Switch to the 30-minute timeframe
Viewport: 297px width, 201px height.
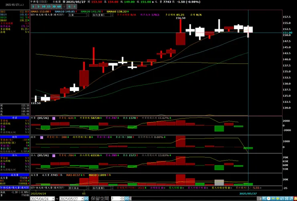[54, 7]
